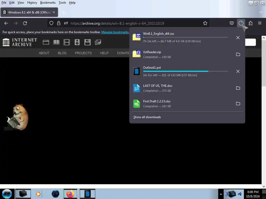The image size is (266, 199).
Task: Open the DONATE link
Action: click(123, 53)
